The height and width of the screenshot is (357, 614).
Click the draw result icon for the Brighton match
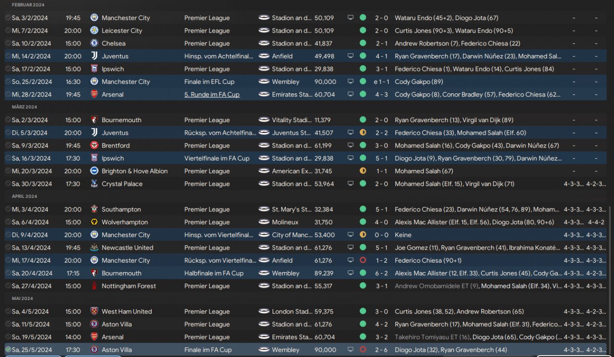363,171
